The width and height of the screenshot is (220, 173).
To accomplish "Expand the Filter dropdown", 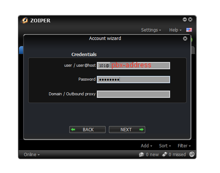I will (185, 146).
